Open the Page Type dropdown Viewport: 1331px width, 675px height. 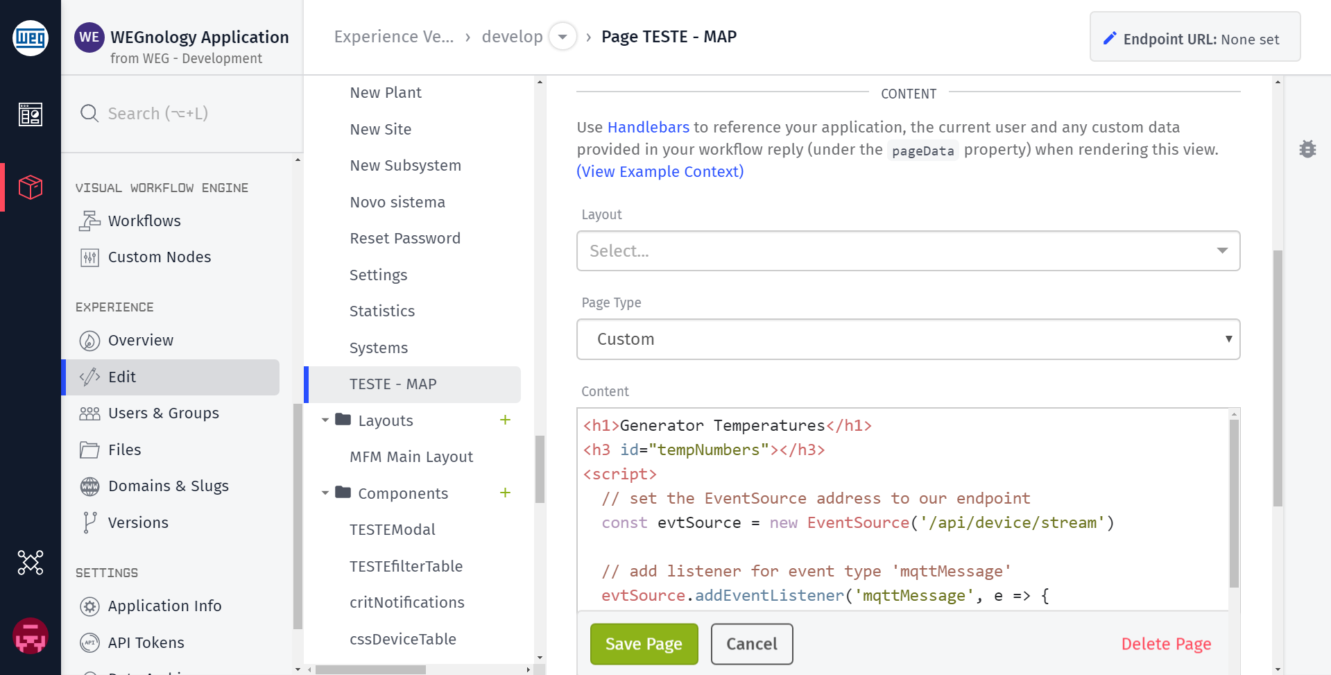tap(908, 339)
